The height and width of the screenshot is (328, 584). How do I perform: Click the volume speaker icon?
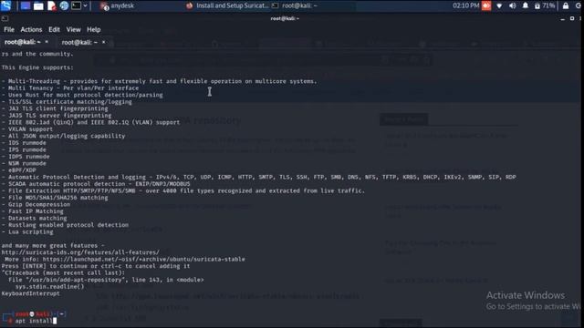point(513,6)
